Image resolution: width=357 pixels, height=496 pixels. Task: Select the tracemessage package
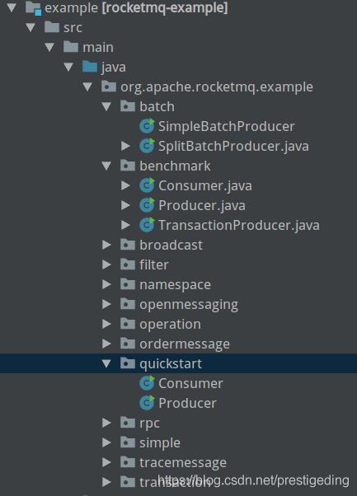[x=183, y=462]
